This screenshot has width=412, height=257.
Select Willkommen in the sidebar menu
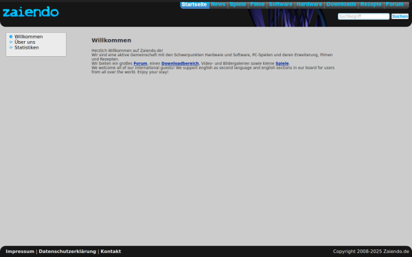29,37
